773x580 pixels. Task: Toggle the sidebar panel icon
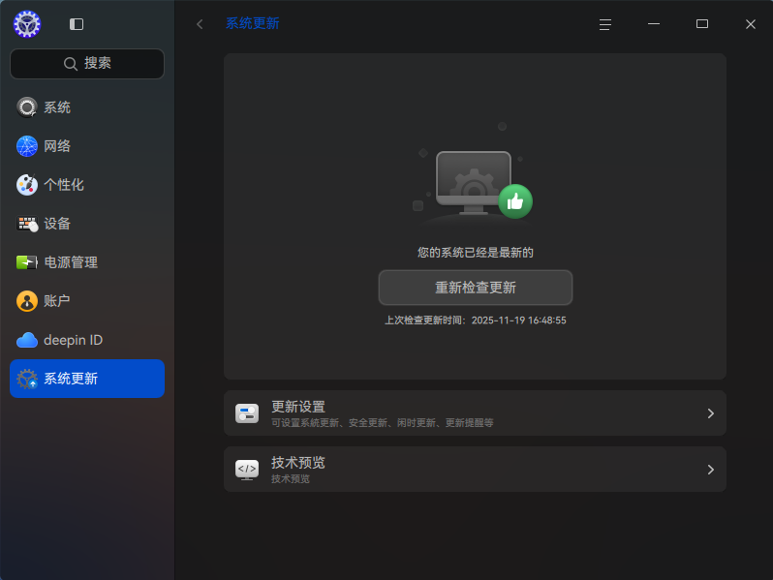point(77,24)
